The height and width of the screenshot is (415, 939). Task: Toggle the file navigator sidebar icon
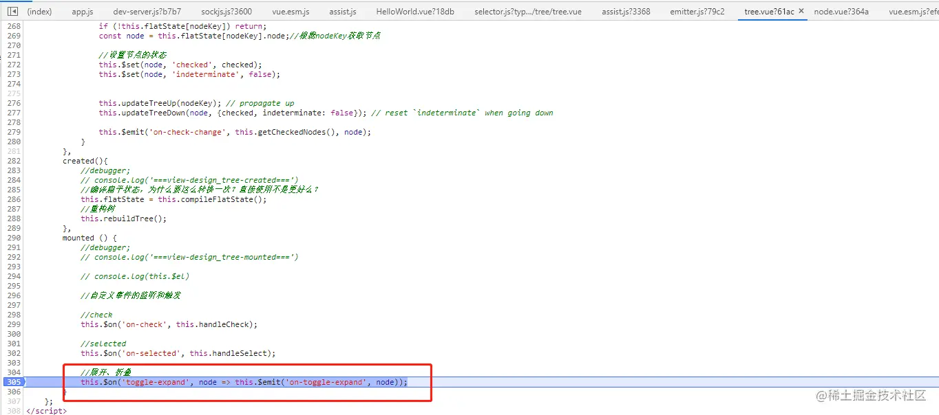click(12, 12)
